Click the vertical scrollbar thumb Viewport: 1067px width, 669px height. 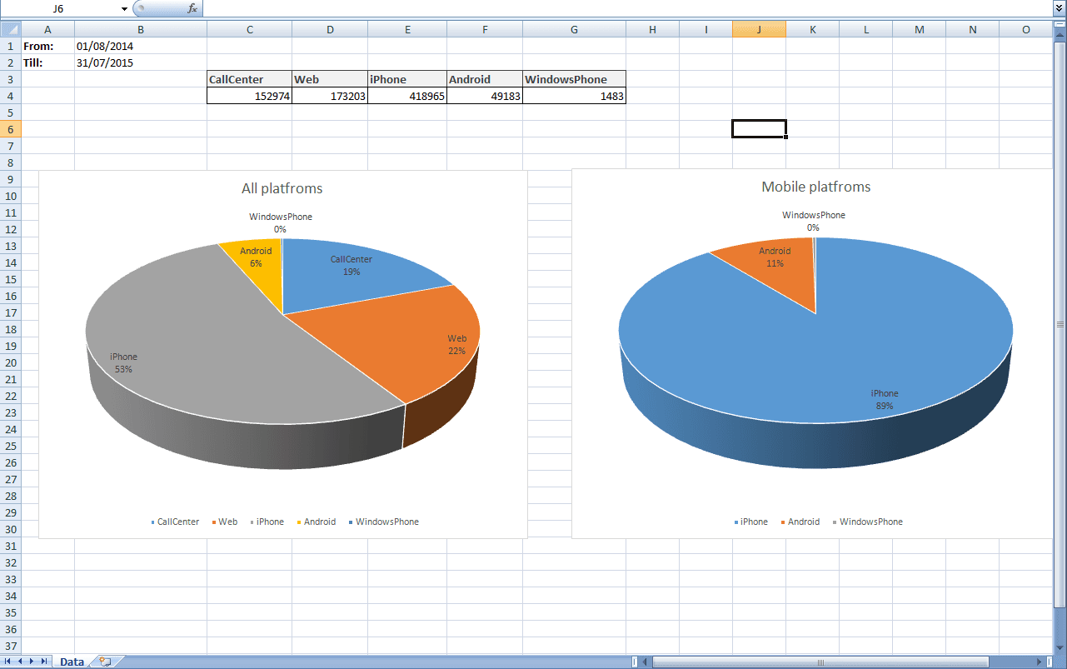(1060, 323)
